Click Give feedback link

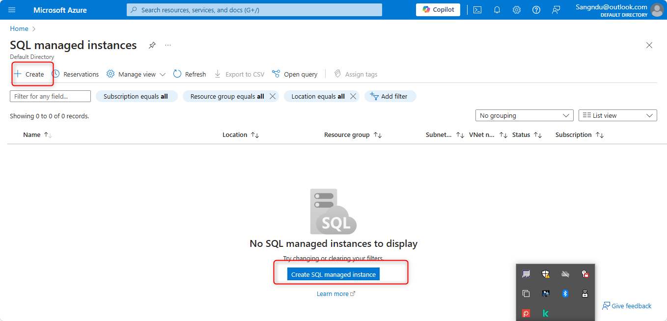coord(627,306)
